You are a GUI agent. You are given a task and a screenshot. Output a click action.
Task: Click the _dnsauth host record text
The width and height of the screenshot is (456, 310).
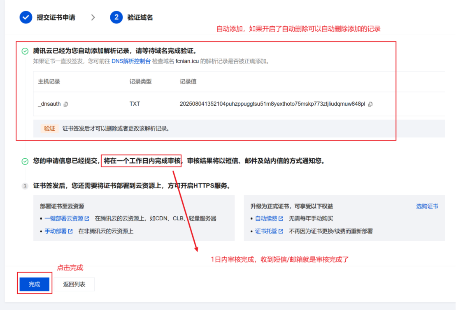49,104
